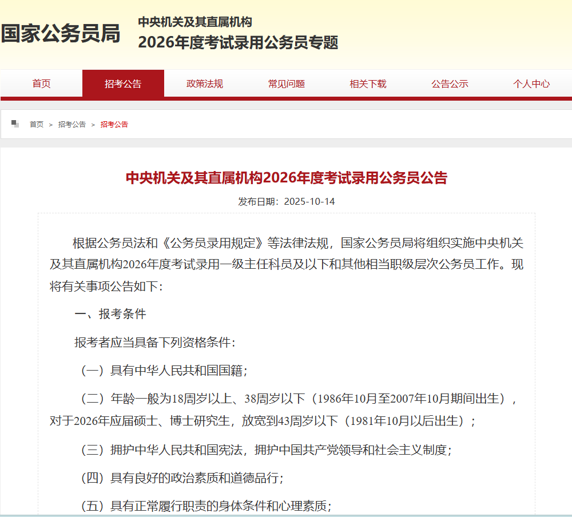Viewport: 572px width, 517px height.
Task: Open the 公告公示 navigation tab
Action: (x=450, y=84)
